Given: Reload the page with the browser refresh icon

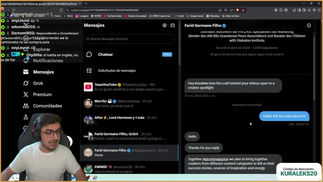Looking at the screenshot, I should coord(14,10).
